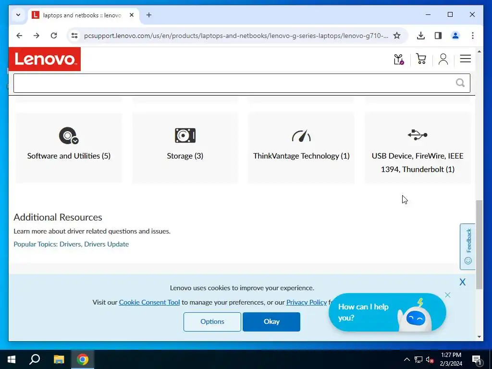Click the scrollbar up arrow

(479, 51)
